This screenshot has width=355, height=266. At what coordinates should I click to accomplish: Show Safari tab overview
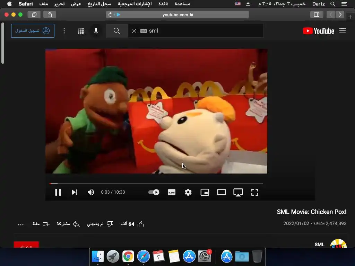[x=34, y=15]
